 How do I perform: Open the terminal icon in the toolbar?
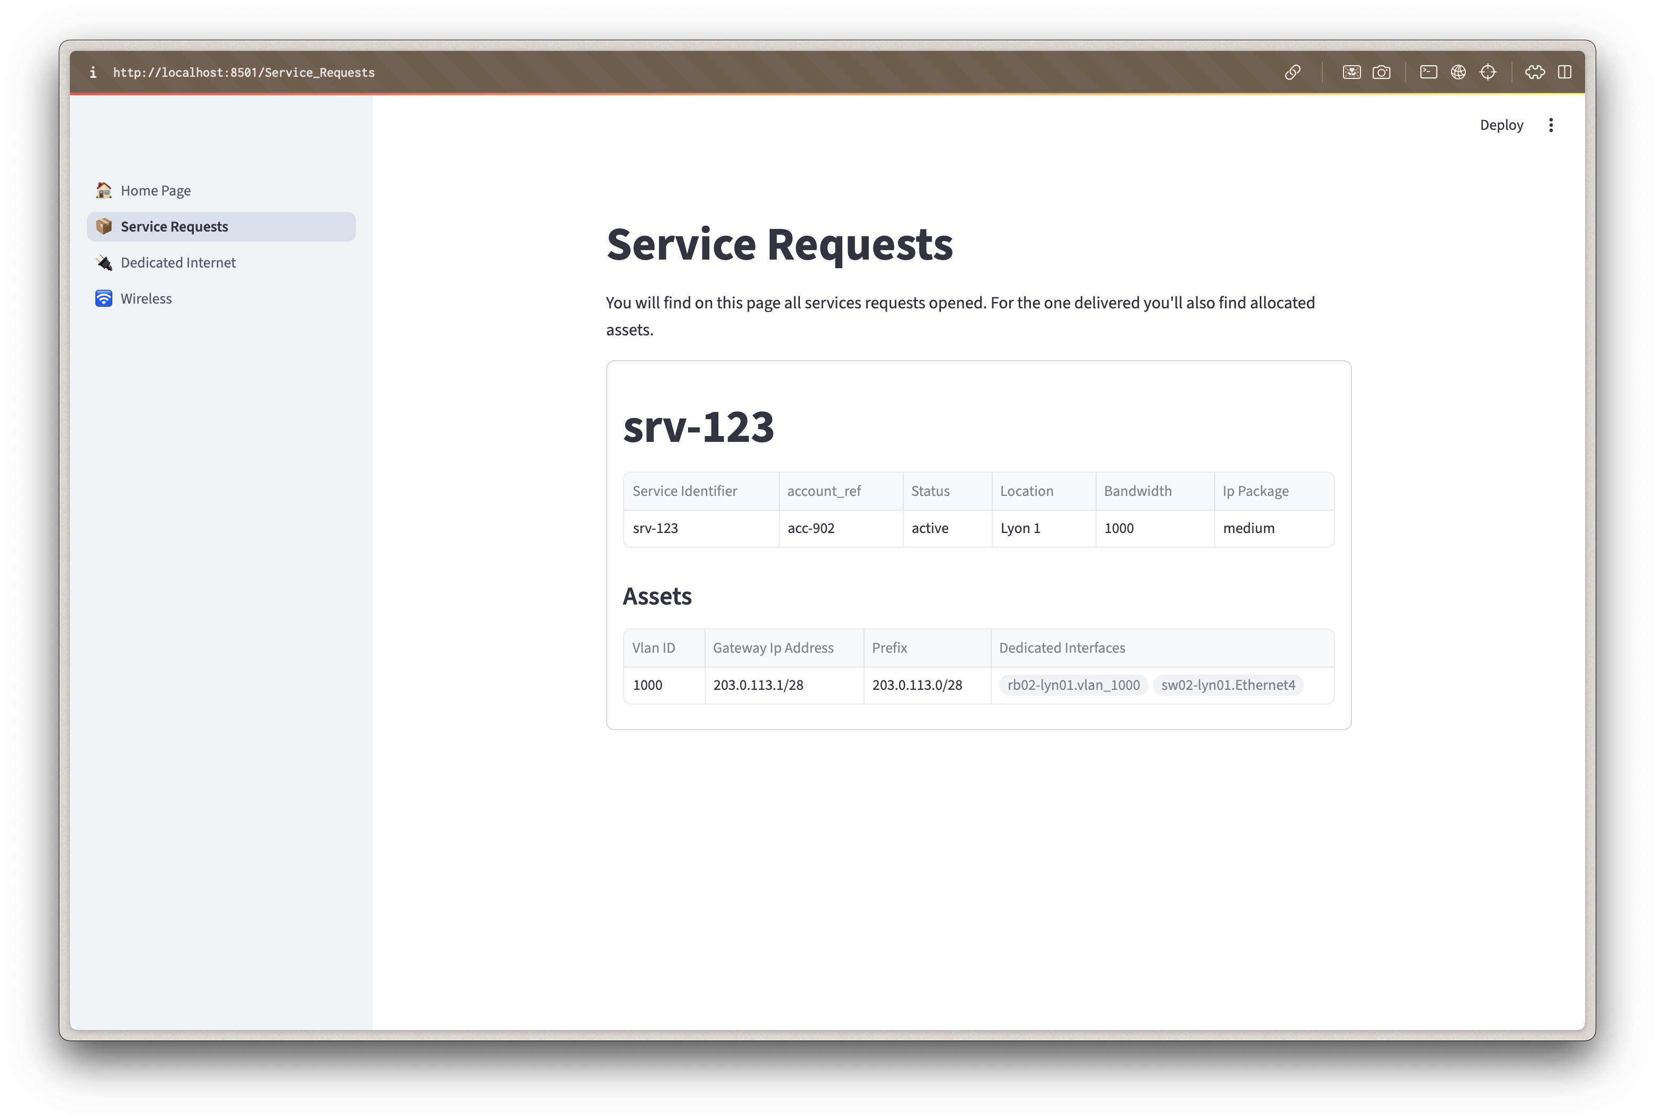pos(1429,72)
